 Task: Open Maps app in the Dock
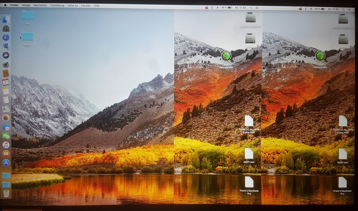point(6,109)
